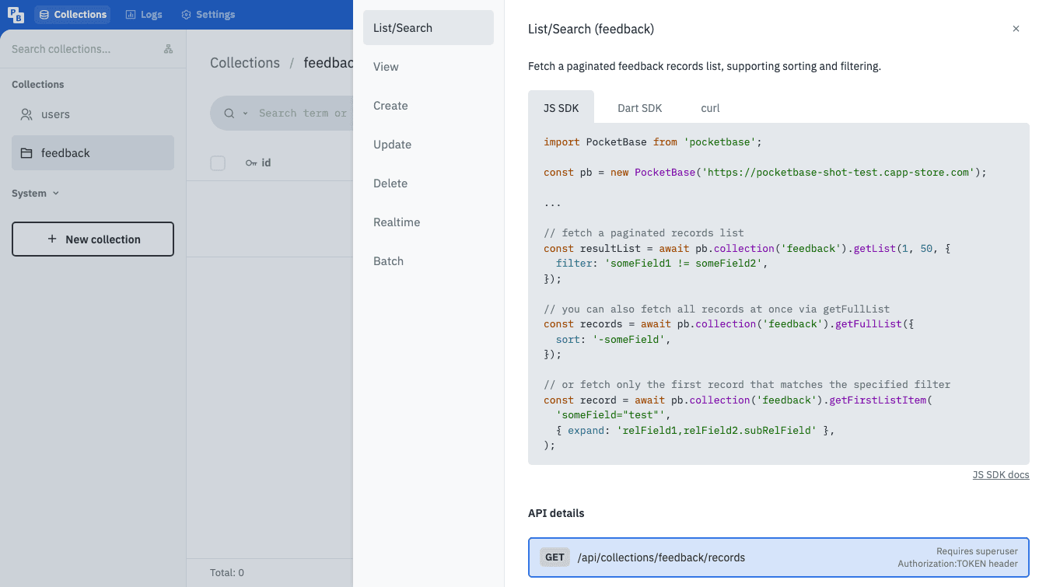Click the PocketBase logo icon
The width and height of the screenshot is (1053, 587).
coord(16,15)
